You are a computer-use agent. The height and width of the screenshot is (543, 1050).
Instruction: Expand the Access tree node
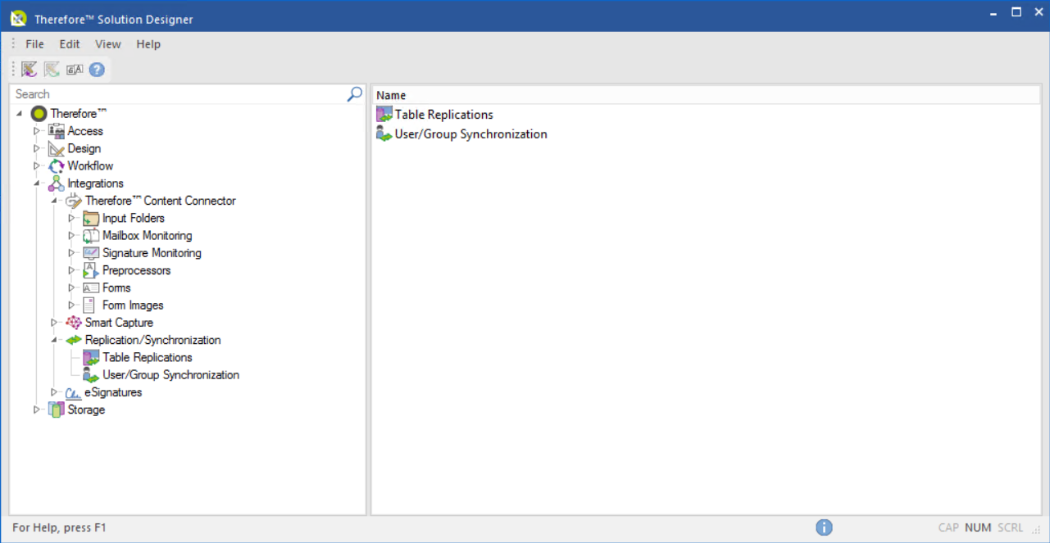pyautogui.click(x=36, y=131)
